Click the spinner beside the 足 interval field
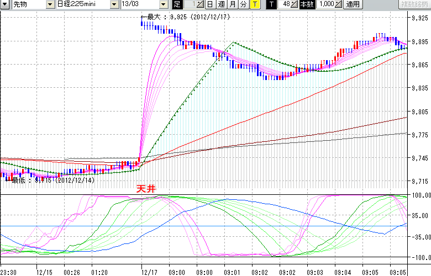 pyautogui.click(x=200, y=4)
